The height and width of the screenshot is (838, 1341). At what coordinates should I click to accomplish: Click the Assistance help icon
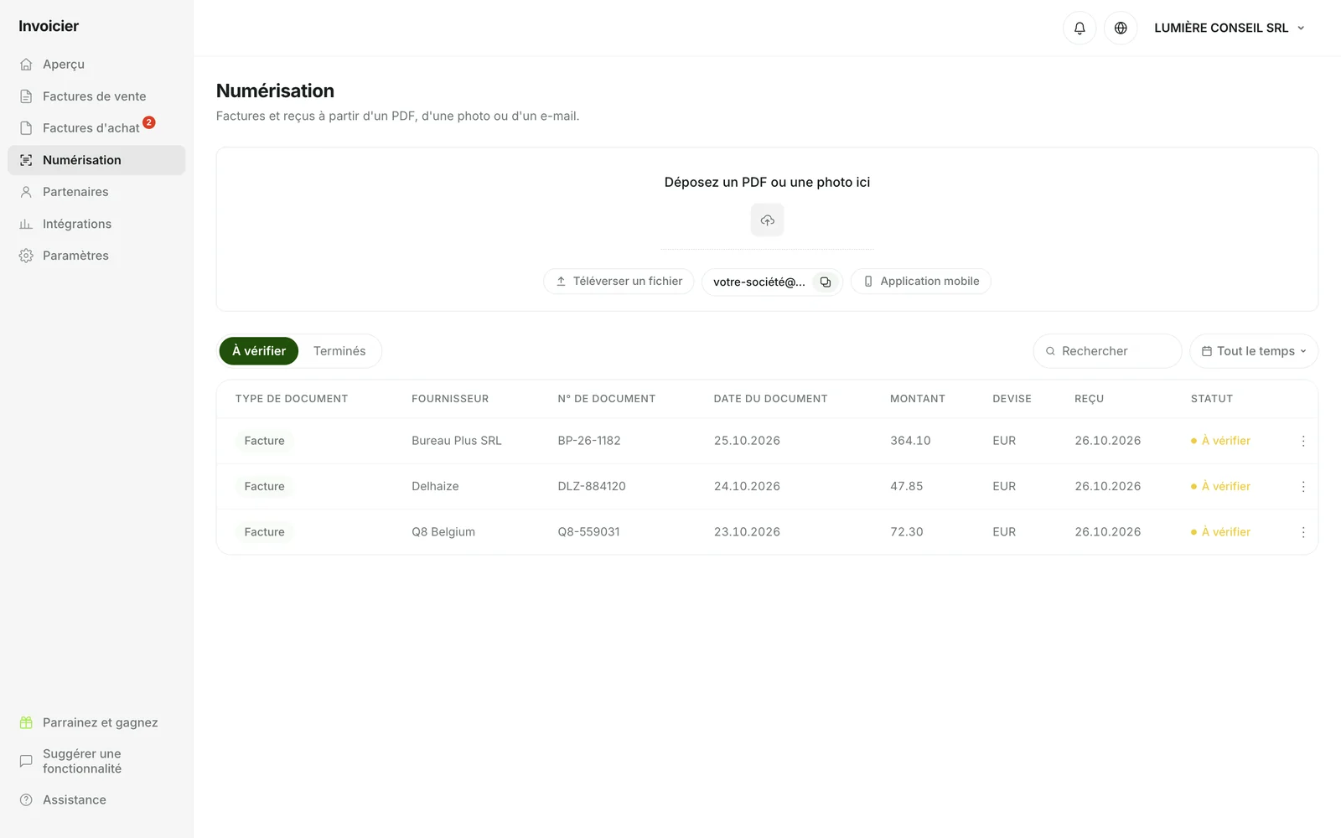(26, 800)
